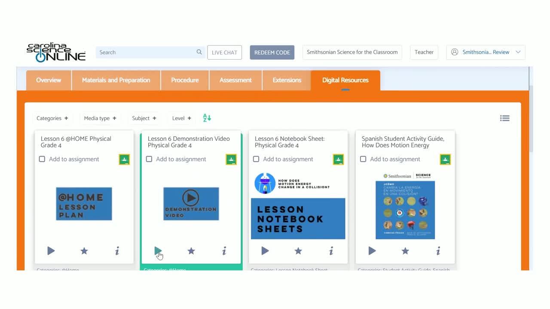Open the Smithsonian Review account dropdown
550x309 pixels.
click(486, 52)
